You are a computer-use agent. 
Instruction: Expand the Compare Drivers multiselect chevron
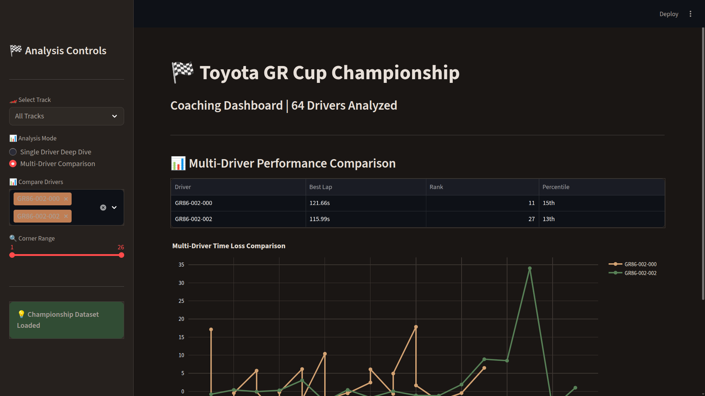114,208
